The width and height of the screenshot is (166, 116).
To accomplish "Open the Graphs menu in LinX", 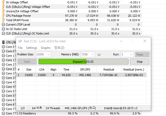I will 46,48.
